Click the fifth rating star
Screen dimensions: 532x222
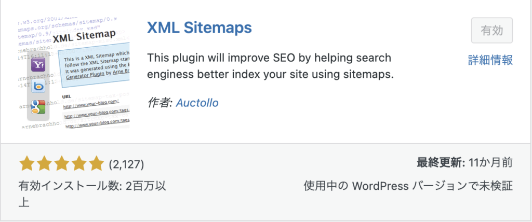point(96,164)
